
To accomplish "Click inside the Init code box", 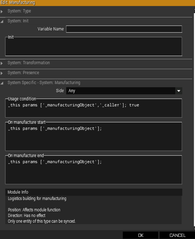I will (x=94, y=46).
